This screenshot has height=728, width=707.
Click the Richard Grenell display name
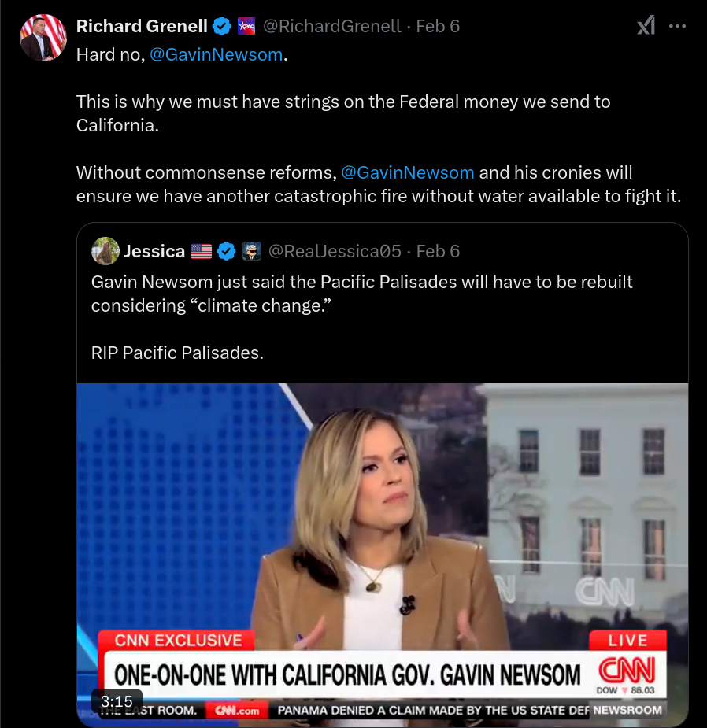click(x=142, y=26)
